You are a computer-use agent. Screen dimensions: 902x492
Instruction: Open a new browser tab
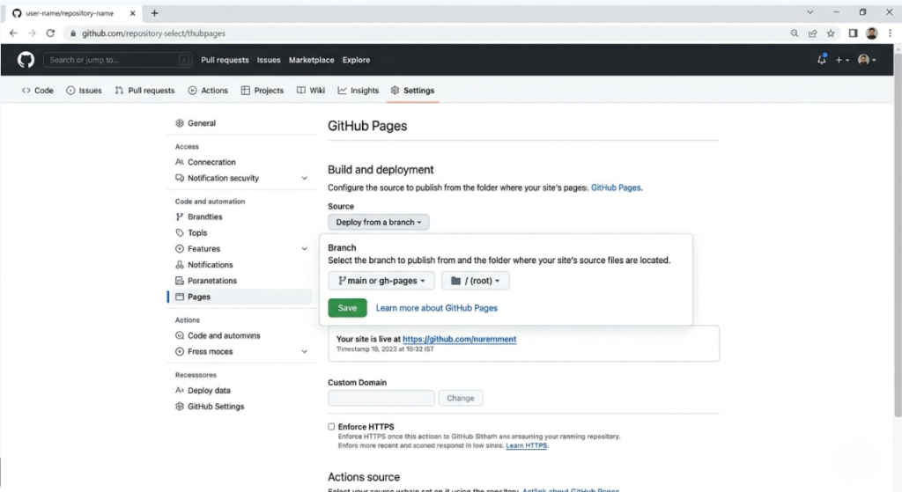[x=154, y=13]
